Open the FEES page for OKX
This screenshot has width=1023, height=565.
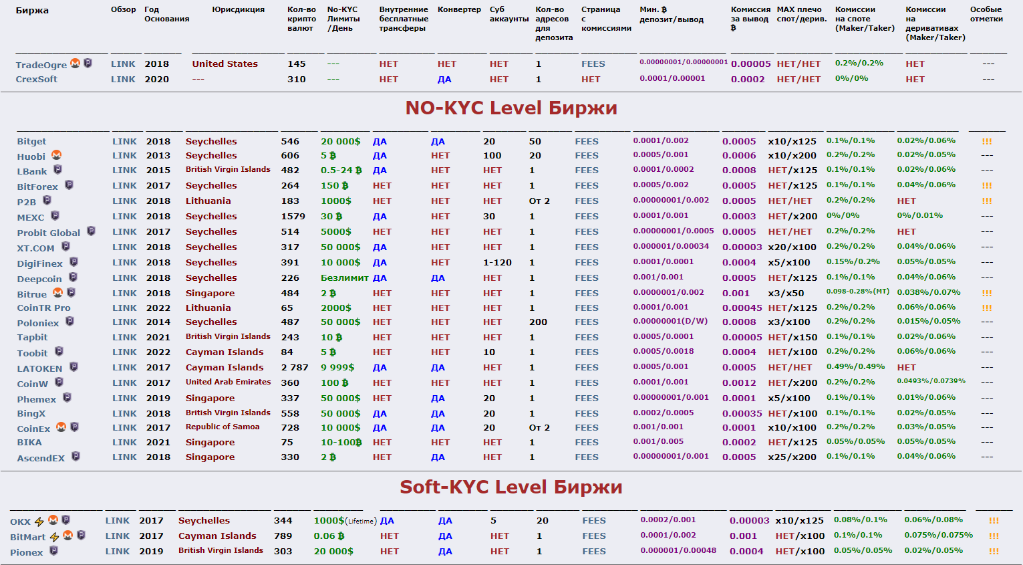[x=594, y=521]
